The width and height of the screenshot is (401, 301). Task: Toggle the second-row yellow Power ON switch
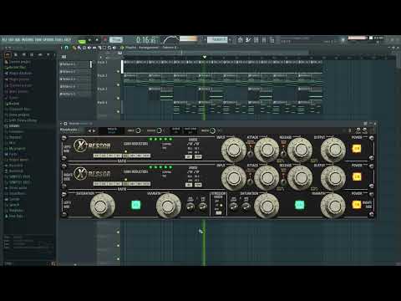tap(357, 176)
